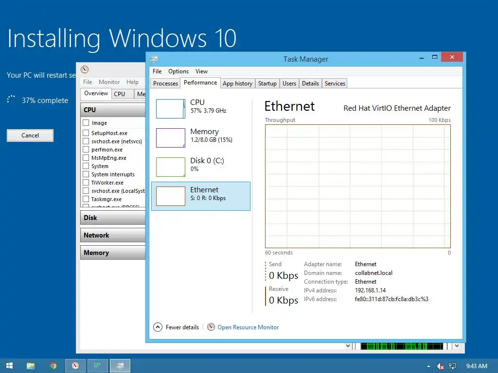Screen dimensions: 498x373
Task: Cancel the Windows 10 installation
Action: click(x=30, y=136)
